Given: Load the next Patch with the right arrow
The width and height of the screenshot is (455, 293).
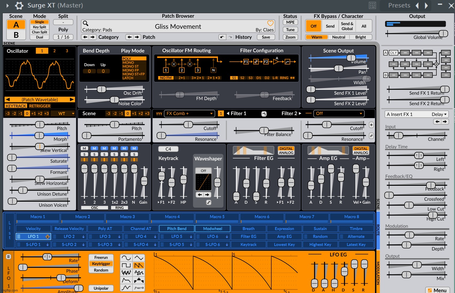Looking at the screenshot, I should click(x=137, y=37).
